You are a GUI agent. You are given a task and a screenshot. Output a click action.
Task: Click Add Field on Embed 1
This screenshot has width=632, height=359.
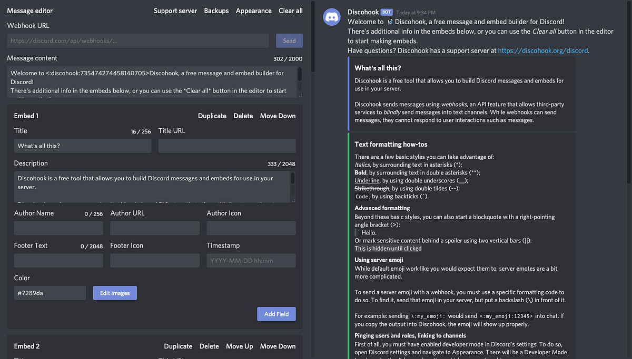(x=276, y=314)
